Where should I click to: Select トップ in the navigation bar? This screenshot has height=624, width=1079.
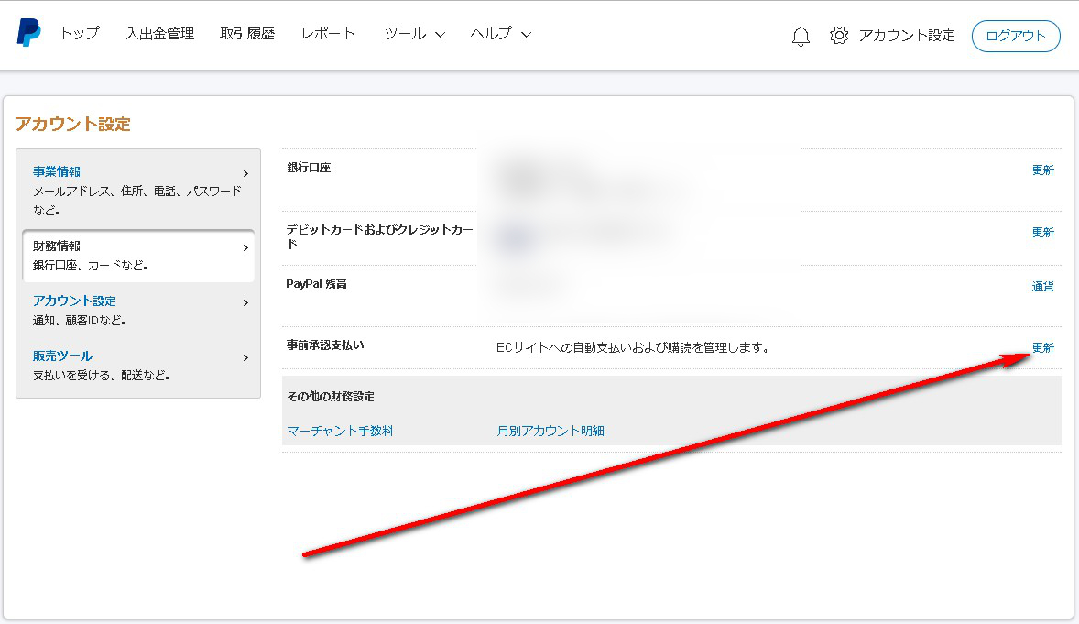[x=79, y=35]
